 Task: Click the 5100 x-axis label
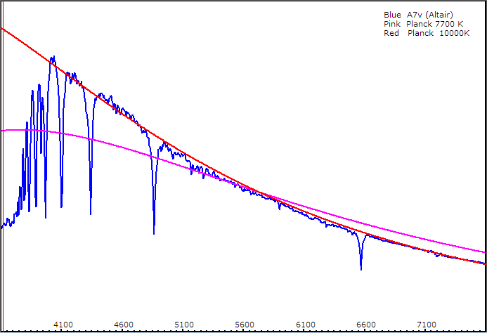pos(184,325)
